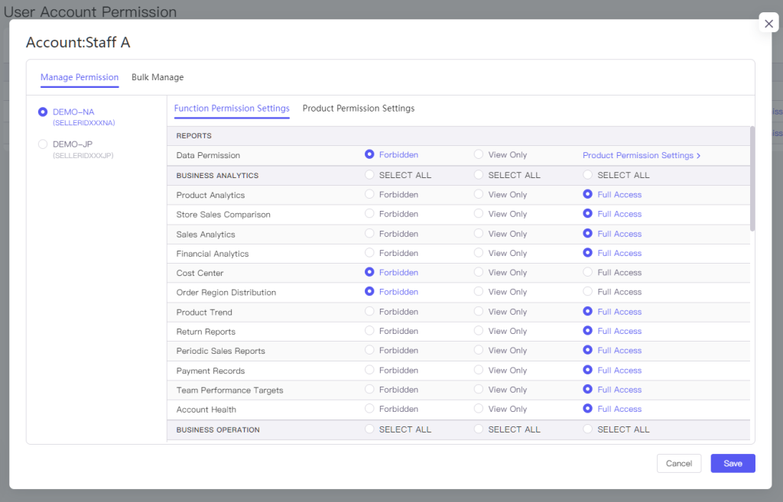Select all View Only for Business Operation
This screenshot has width=783, height=502.
tap(479, 429)
